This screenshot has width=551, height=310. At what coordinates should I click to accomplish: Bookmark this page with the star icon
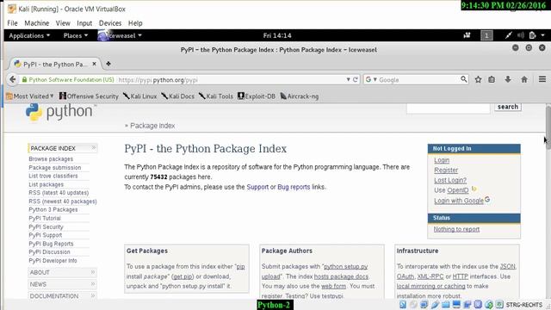478,79
